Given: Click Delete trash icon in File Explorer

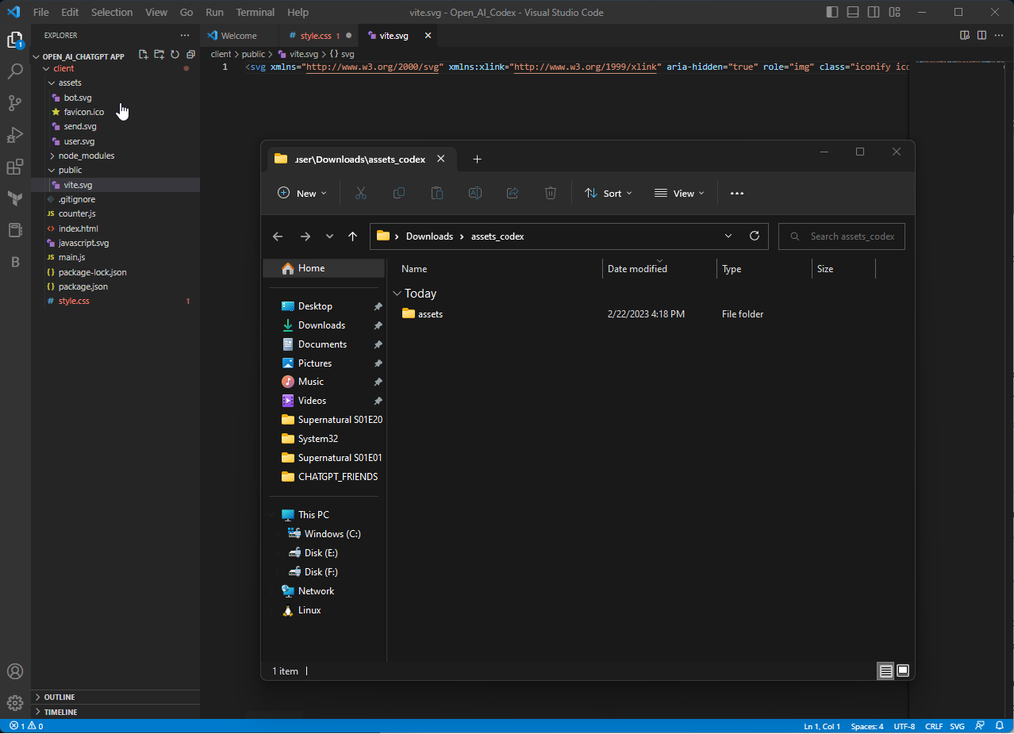Looking at the screenshot, I should click(x=551, y=193).
